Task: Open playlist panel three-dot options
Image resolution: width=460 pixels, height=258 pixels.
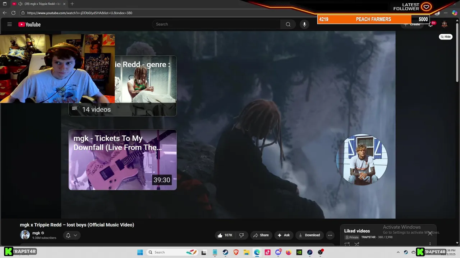Action: [x=430, y=244]
